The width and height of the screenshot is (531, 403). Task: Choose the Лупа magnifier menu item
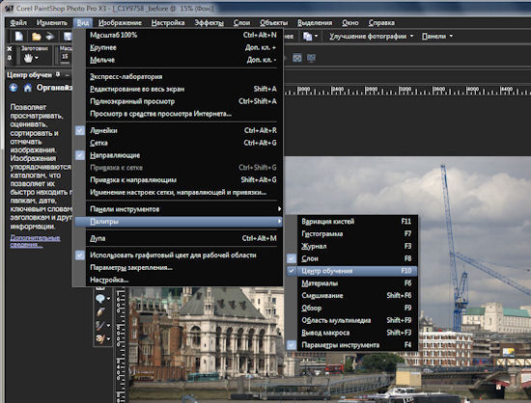[x=179, y=238]
